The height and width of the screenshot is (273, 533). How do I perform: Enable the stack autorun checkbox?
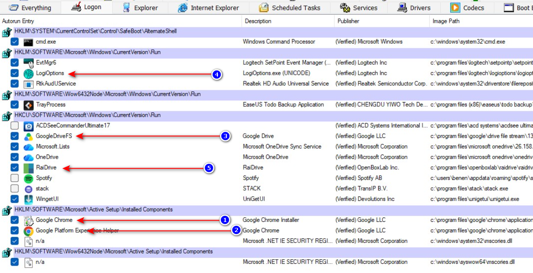(14, 188)
